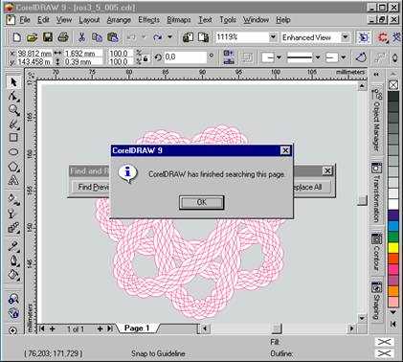Click the rotation angle input field
403x362 pixels.
(185, 57)
